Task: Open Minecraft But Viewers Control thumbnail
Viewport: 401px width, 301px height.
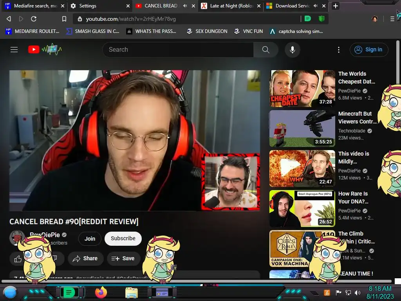Action: (x=302, y=129)
